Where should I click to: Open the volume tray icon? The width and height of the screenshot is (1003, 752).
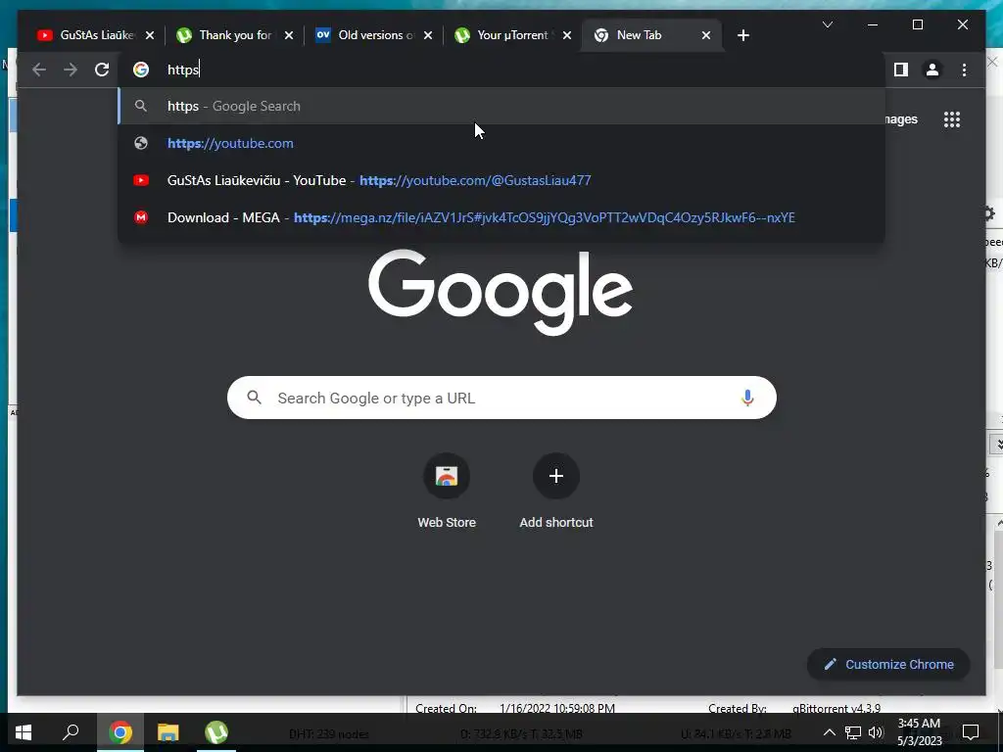(x=876, y=732)
